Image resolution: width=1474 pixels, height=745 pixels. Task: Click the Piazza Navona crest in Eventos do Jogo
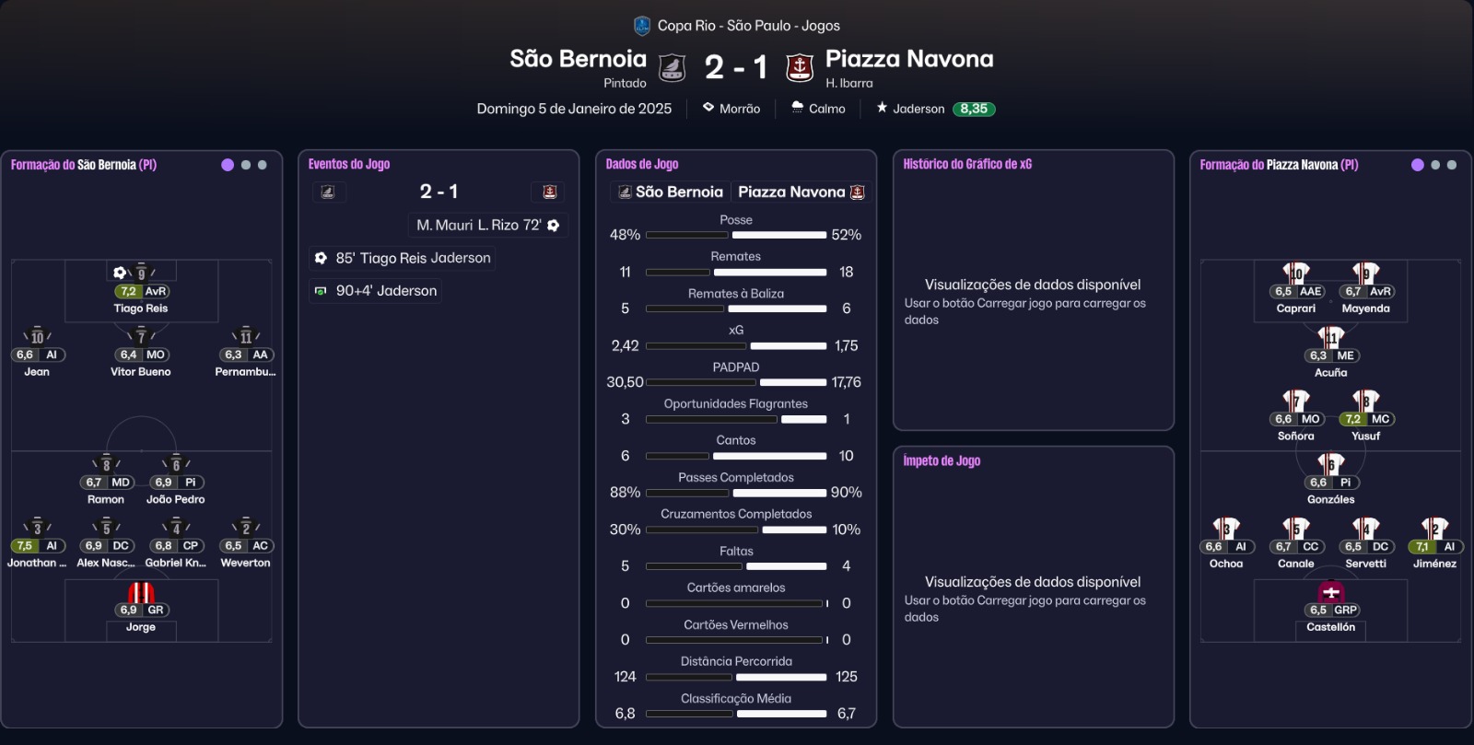[x=550, y=192]
